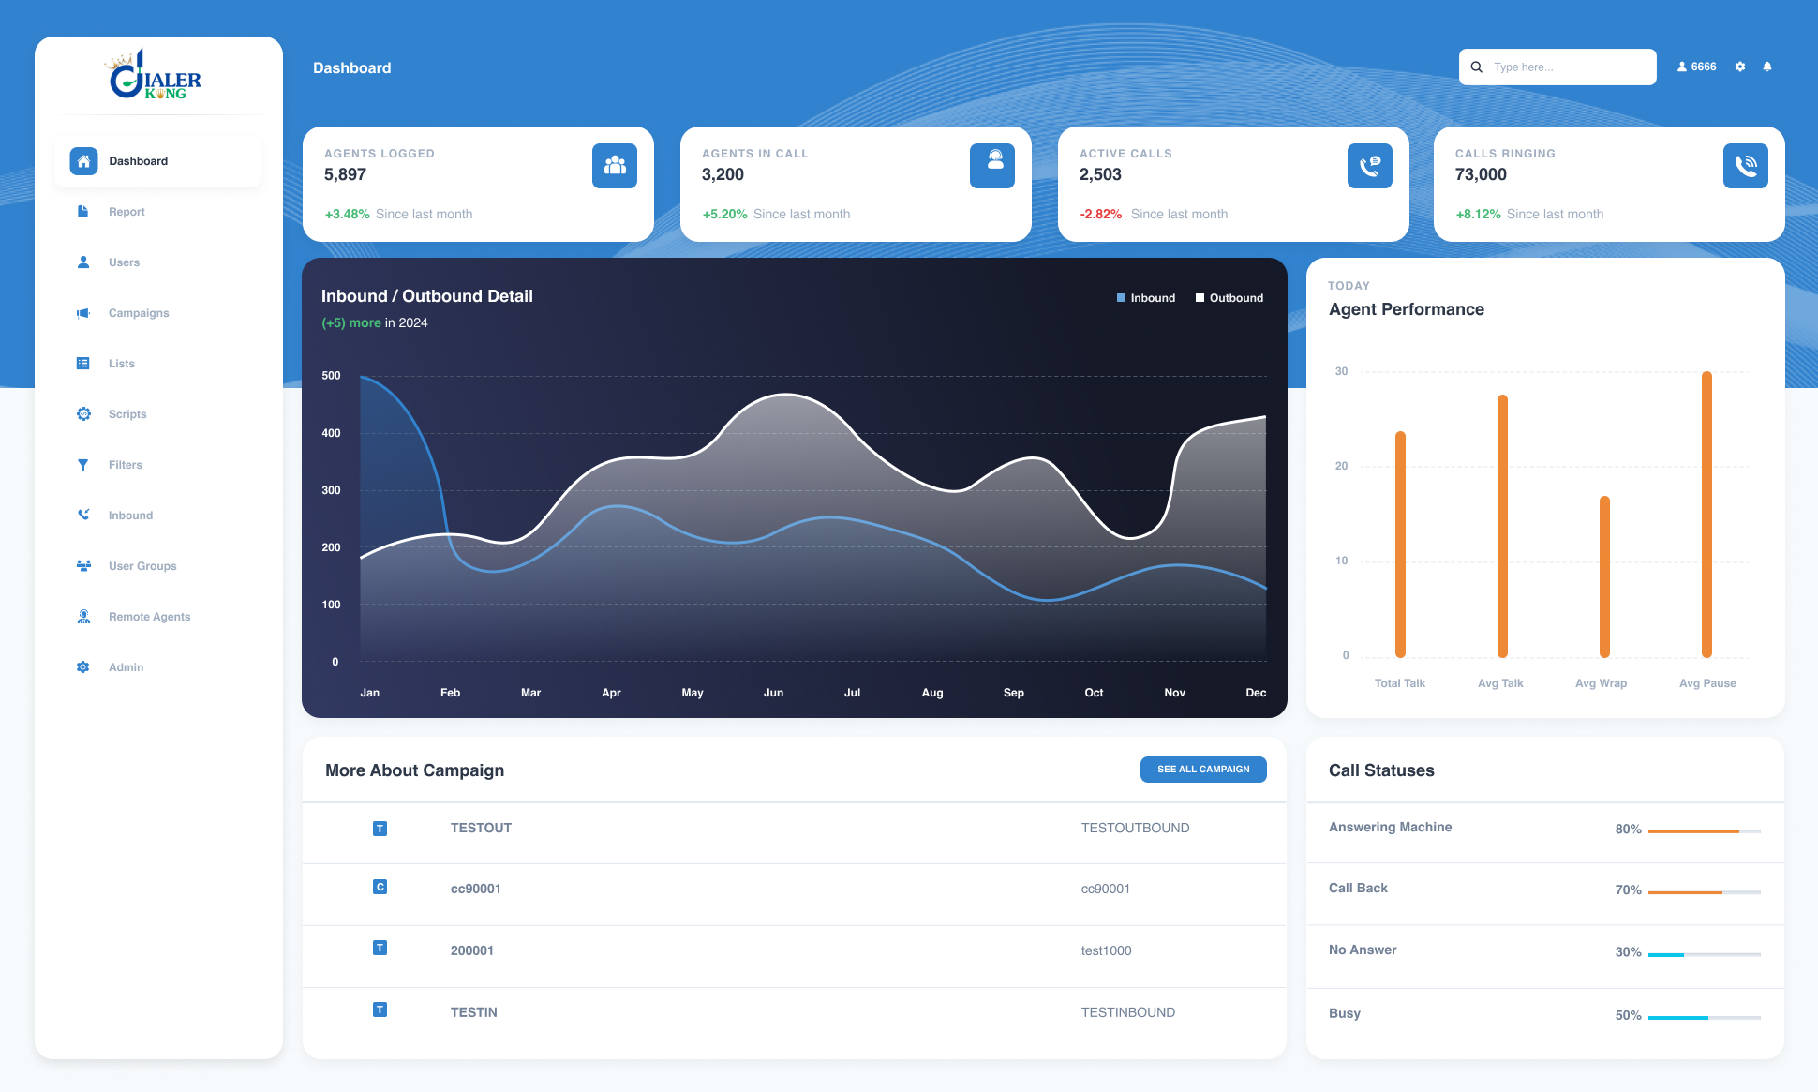Image resolution: width=1818 pixels, height=1092 pixels.
Task: Open Scripts via the gear icon
Action: (83, 413)
